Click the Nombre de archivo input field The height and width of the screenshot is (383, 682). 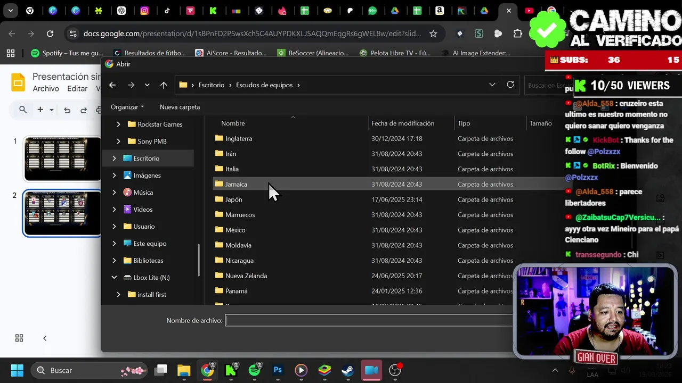click(369, 320)
